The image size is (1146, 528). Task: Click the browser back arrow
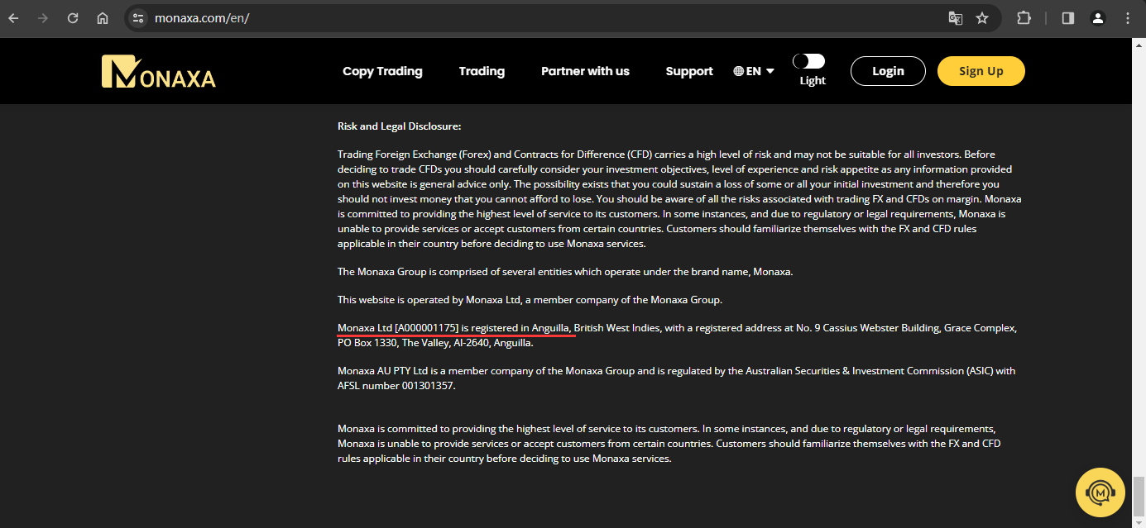pyautogui.click(x=13, y=18)
